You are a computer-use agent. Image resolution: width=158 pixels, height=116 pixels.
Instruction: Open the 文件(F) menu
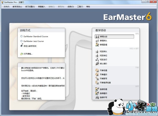click(7, 7)
